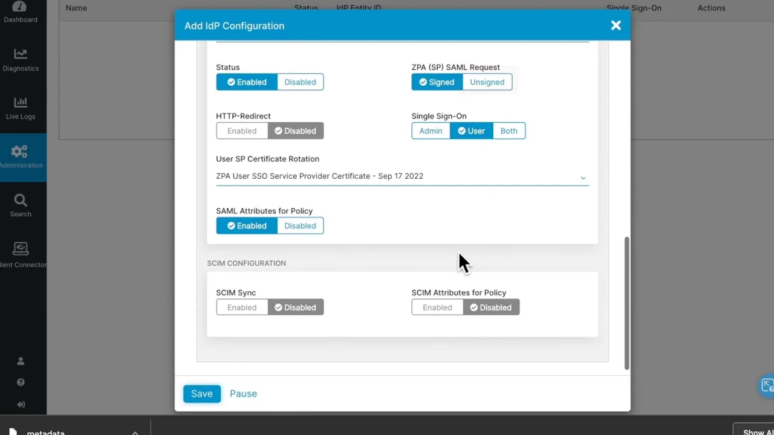Click the SCIM CONFIGURATION section heading

pos(246,263)
